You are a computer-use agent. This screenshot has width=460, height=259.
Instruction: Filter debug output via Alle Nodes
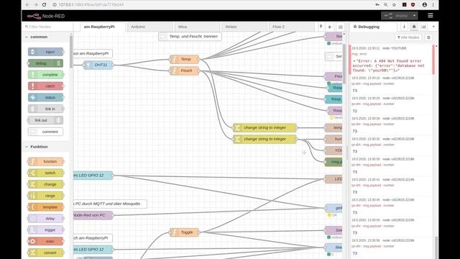pos(408,37)
